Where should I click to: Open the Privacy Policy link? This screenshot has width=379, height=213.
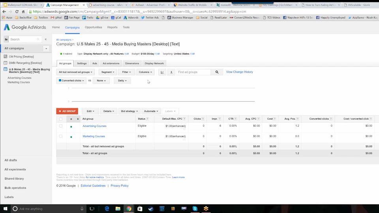(x=120, y=186)
